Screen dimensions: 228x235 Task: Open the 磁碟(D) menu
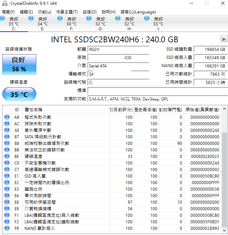(x=90, y=12)
